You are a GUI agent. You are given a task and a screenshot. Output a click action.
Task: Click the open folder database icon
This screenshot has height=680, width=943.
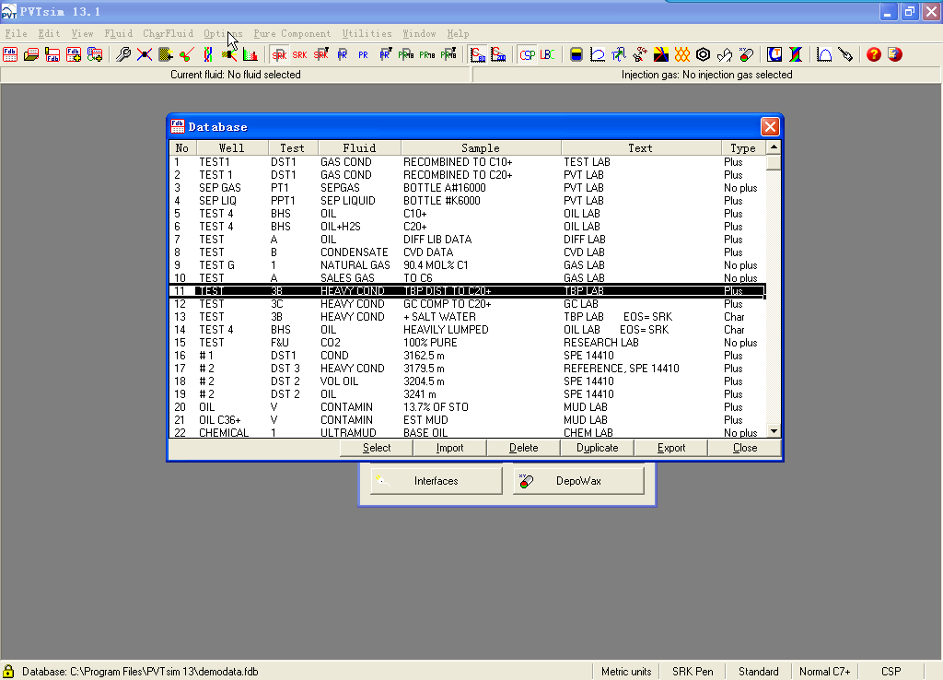31,54
